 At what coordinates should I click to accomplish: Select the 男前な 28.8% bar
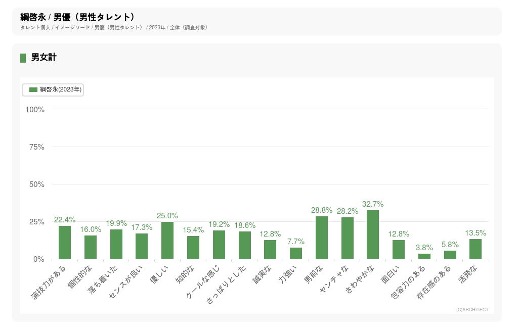[x=322, y=238]
